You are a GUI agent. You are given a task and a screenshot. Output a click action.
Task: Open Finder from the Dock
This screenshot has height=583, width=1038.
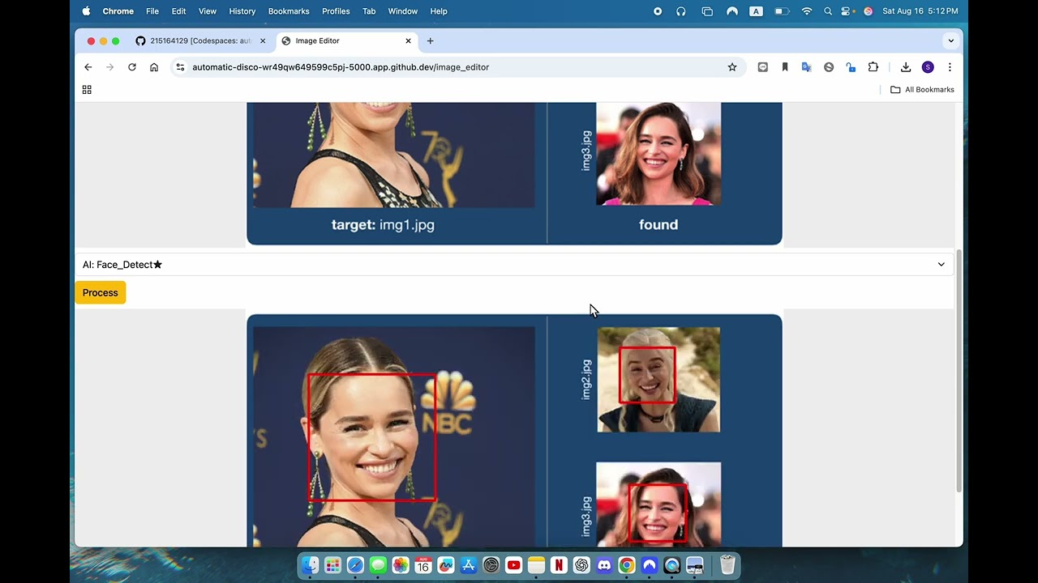pyautogui.click(x=311, y=565)
